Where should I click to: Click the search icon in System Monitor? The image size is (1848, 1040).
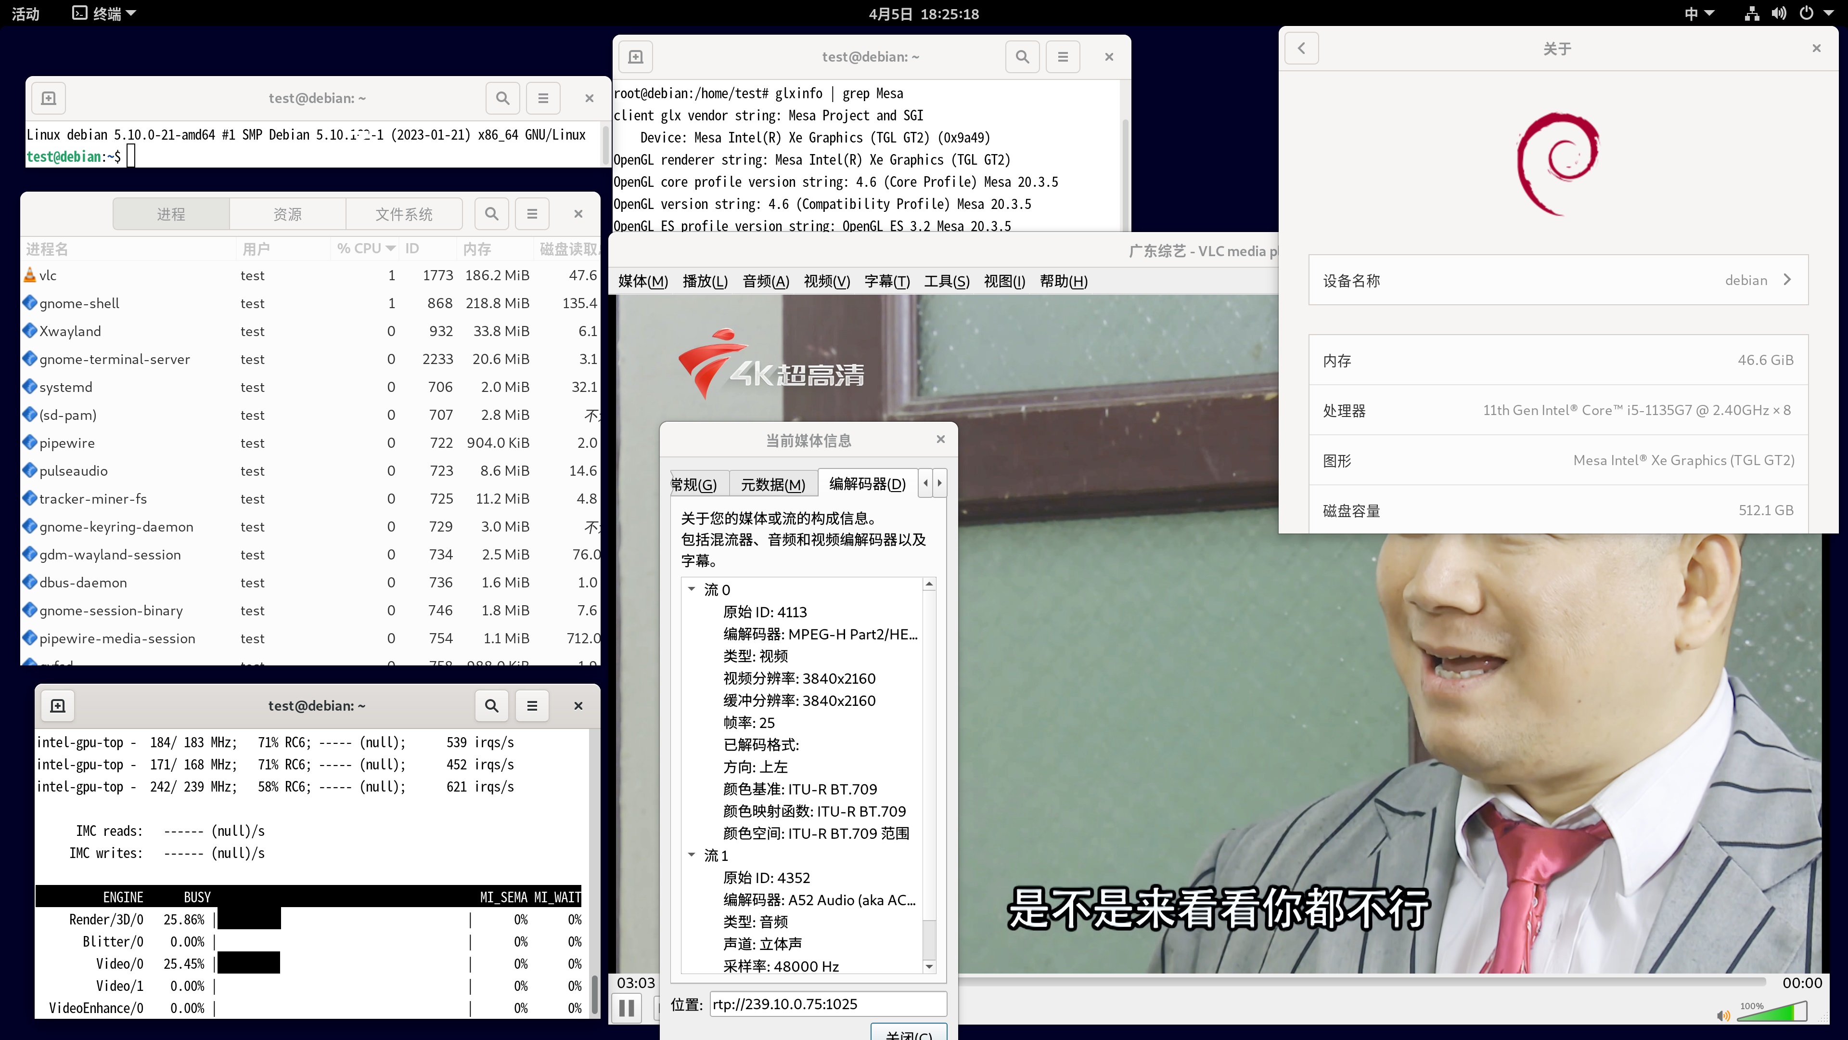tap(491, 213)
